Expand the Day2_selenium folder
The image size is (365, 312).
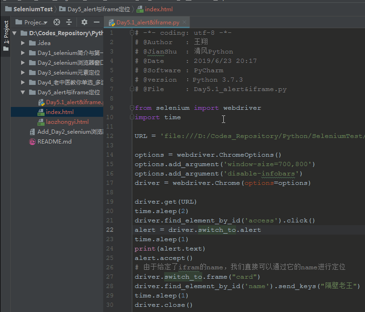[23, 62]
